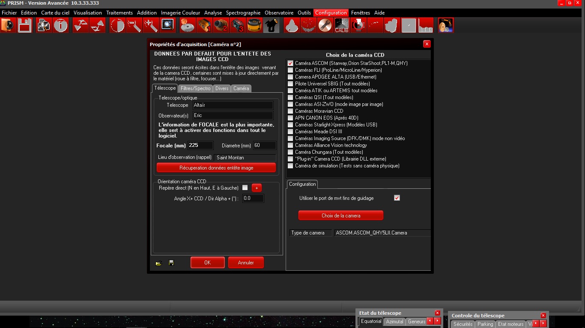585x328 pixels.
Task: Click the red plus button beside Repère direct
Action: tap(256, 188)
